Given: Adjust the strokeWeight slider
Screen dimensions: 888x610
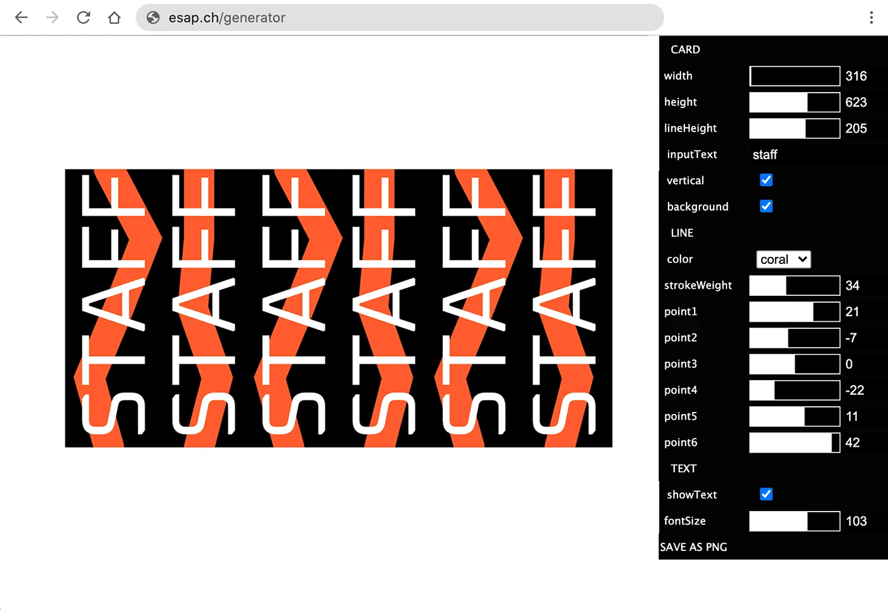Looking at the screenshot, I should (x=795, y=285).
